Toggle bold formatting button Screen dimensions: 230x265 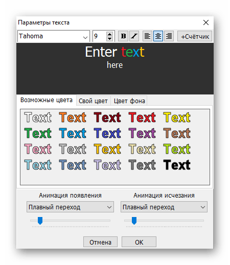pyautogui.click(x=123, y=36)
